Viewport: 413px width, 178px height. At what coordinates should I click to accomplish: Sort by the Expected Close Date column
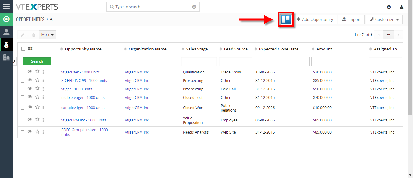click(279, 49)
